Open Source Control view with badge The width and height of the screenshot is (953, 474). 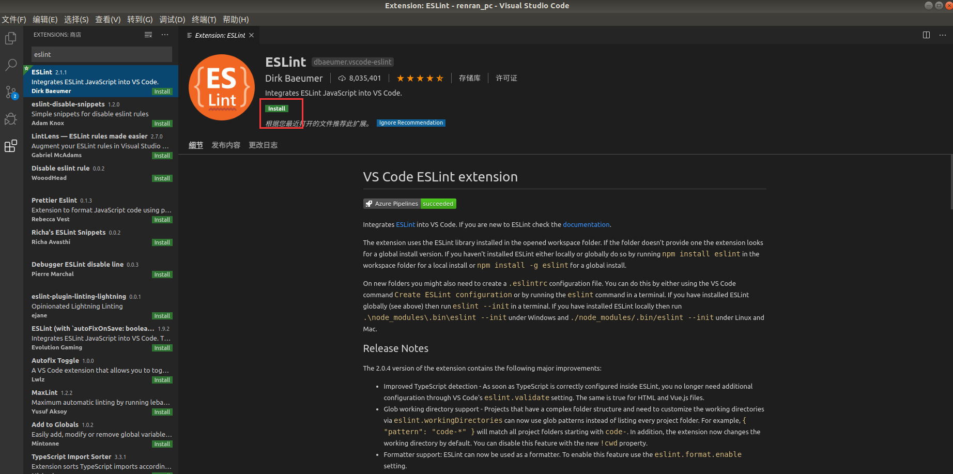[11, 93]
